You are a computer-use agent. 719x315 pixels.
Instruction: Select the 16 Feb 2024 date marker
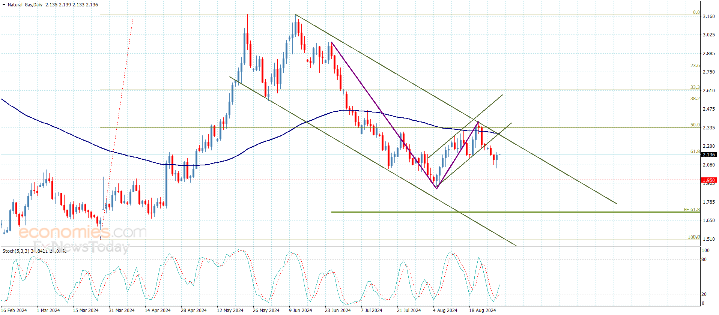[x=14, y=310]
